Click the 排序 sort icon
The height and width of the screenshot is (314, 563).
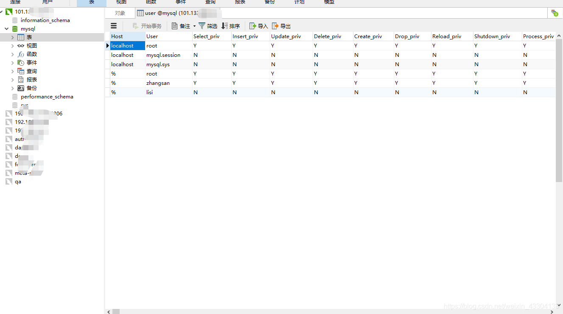225,26
